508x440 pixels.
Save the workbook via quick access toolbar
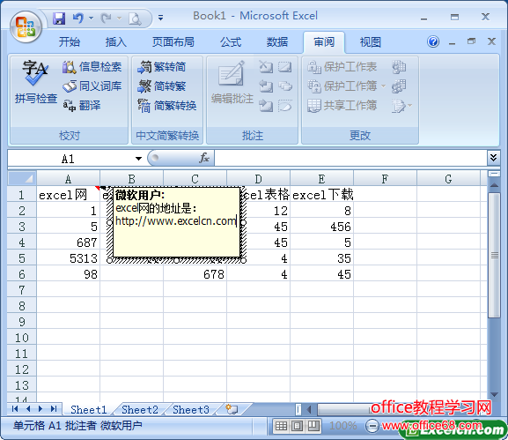(x=59, y=19)
